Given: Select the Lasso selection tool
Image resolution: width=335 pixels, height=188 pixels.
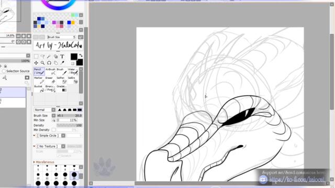Looking at the screenshot, I should coord(42,56).
